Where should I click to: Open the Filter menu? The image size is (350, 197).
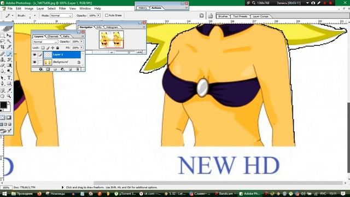(62, 9)
